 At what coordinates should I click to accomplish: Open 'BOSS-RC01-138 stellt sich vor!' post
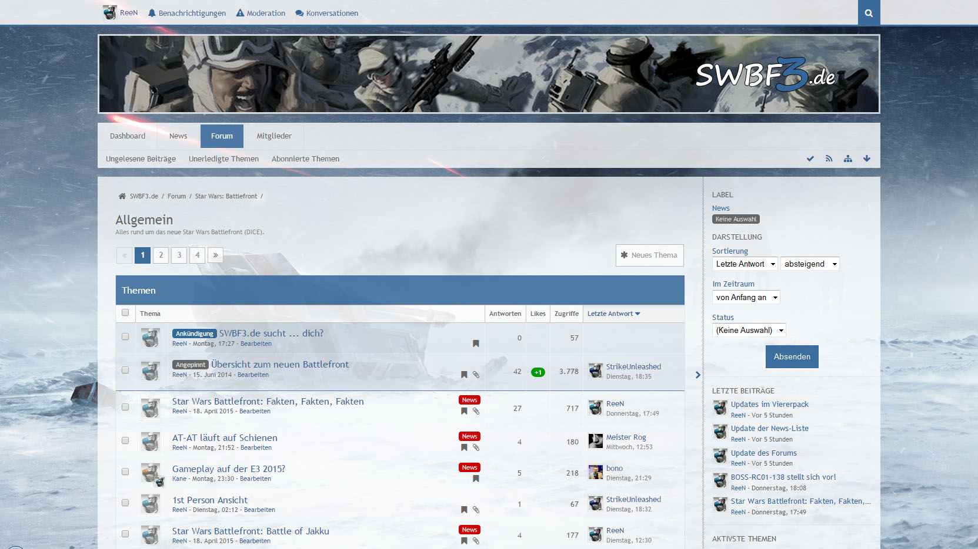point(783,477)
